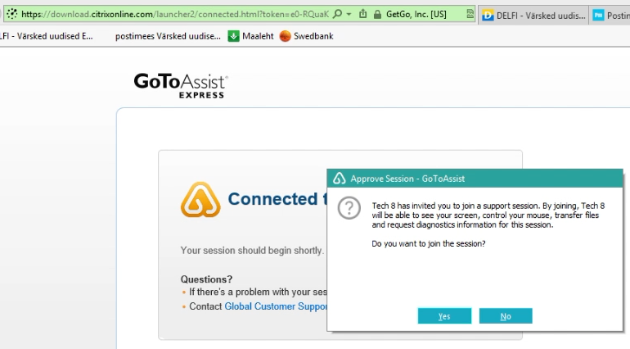630x349 pixels.
Task: Click the Postimees tab favicon
Action: point(598,16)
